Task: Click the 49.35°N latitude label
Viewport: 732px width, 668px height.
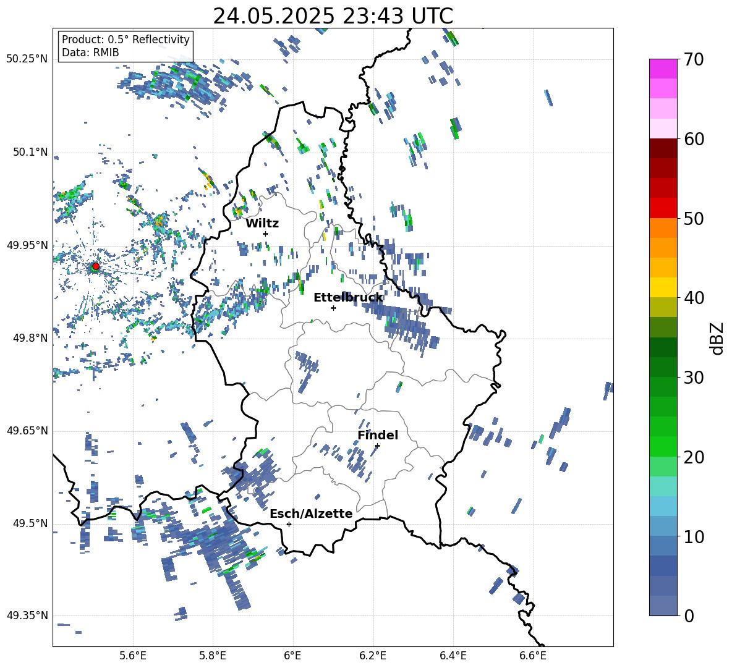Action: (x=27, y=615)
